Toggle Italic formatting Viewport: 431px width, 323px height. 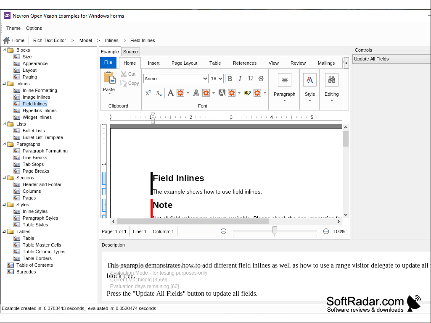point(240,79)
